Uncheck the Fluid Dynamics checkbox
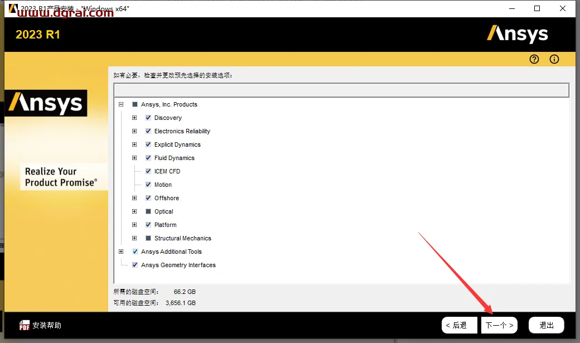The width and height of the screenshot is (580, 343). pos(148,158)
